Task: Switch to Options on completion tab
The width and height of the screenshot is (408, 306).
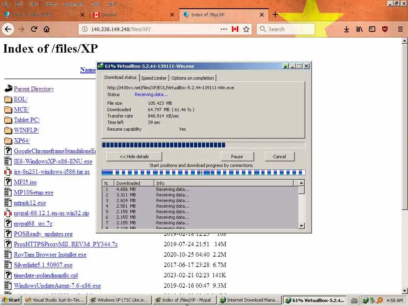Action: [192, 78]
